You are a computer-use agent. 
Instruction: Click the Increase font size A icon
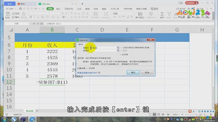[63, 13]
